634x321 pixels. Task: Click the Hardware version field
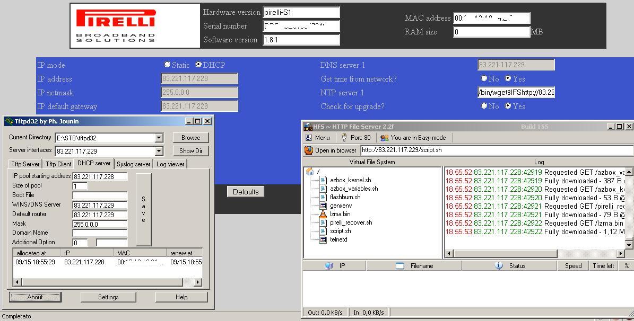pos(301,12)
